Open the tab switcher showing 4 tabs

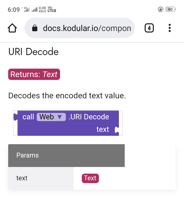(x=149, y=28)
